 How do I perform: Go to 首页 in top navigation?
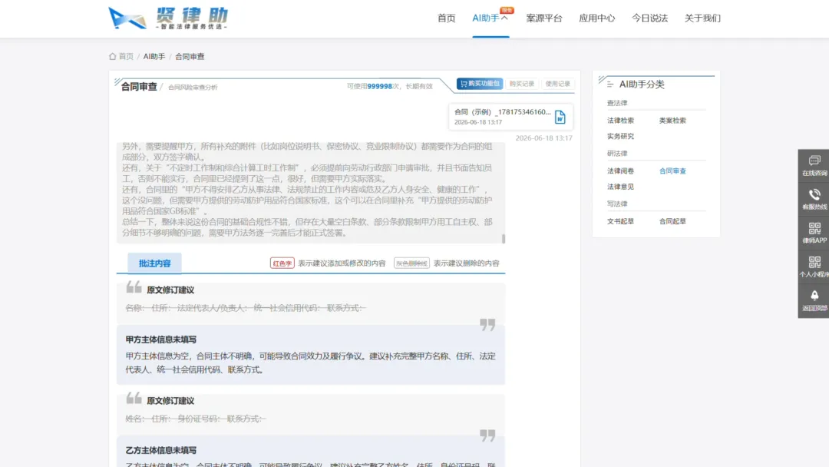[x=446, y=18]
